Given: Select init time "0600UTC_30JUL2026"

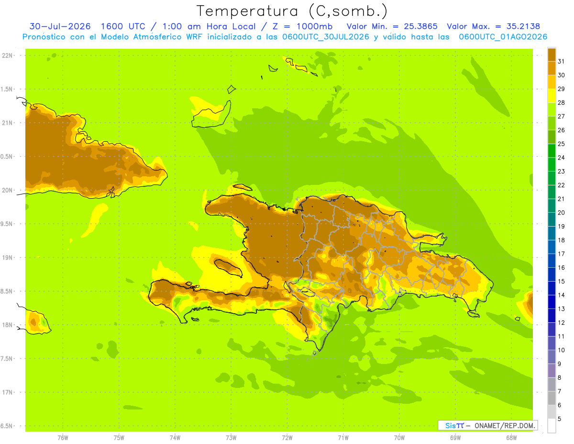Looking at the screenshot, I should [326, 37].
